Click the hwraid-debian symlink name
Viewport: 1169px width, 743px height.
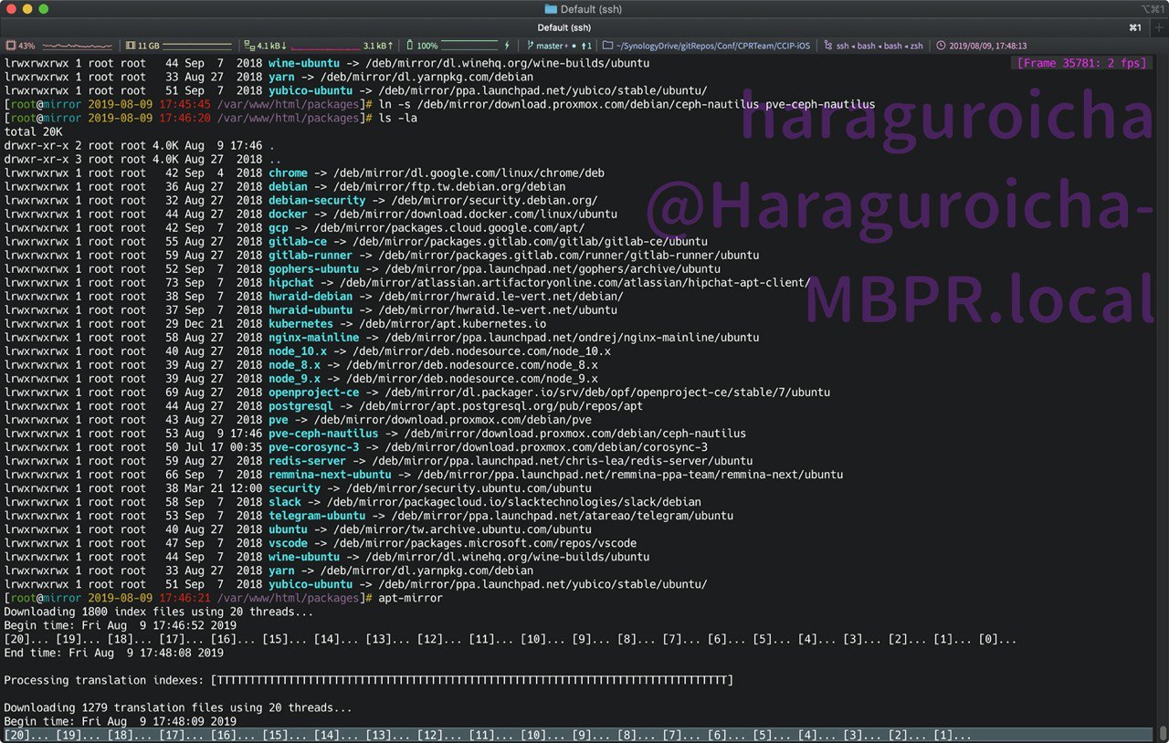311,296
